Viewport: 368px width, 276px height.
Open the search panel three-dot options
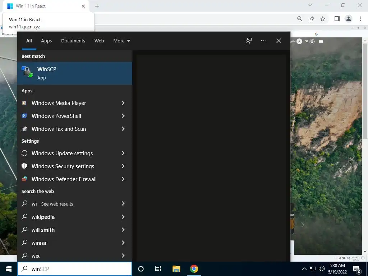point(263,41)
